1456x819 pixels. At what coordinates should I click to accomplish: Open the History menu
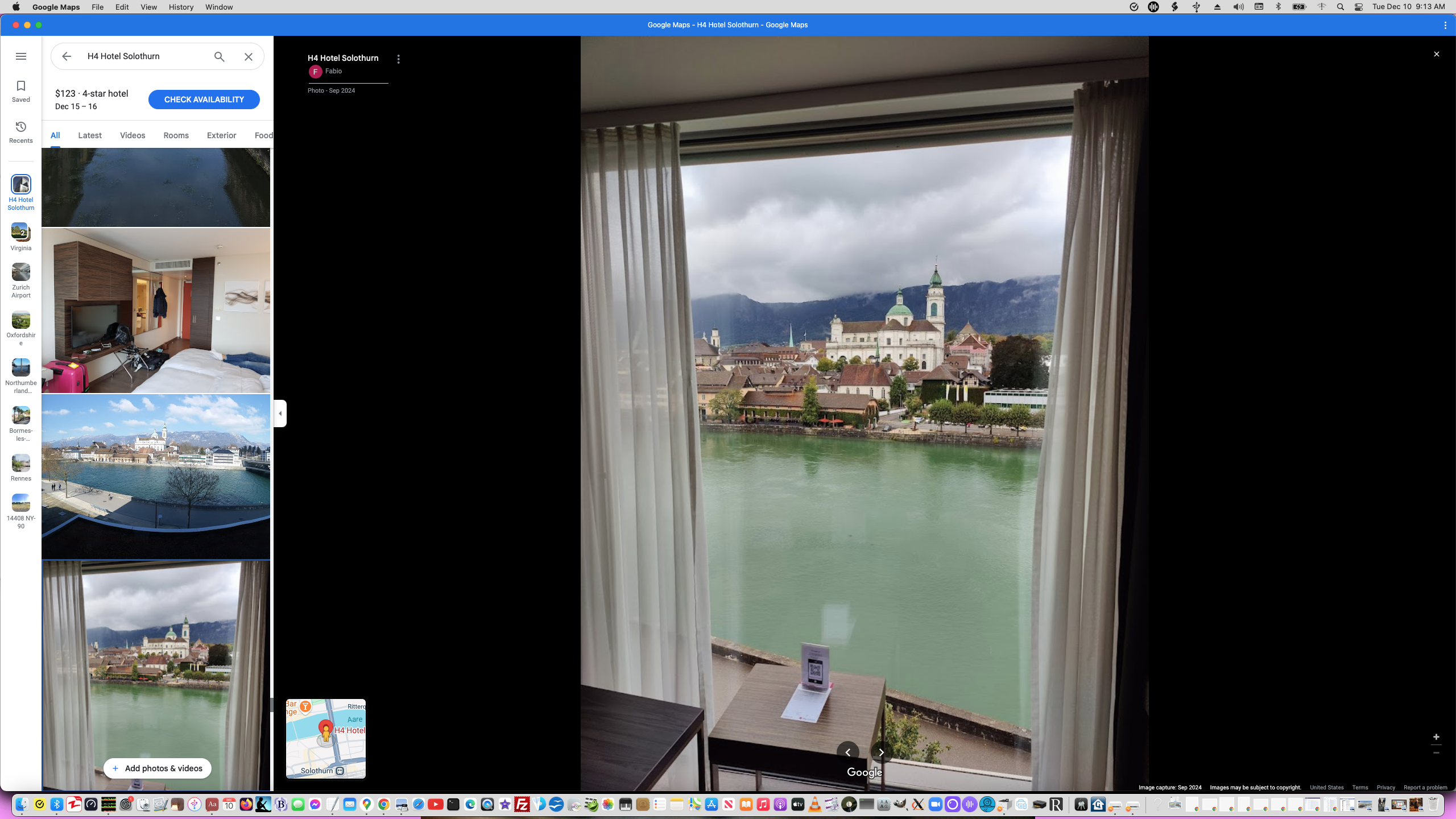click(181, 7)
